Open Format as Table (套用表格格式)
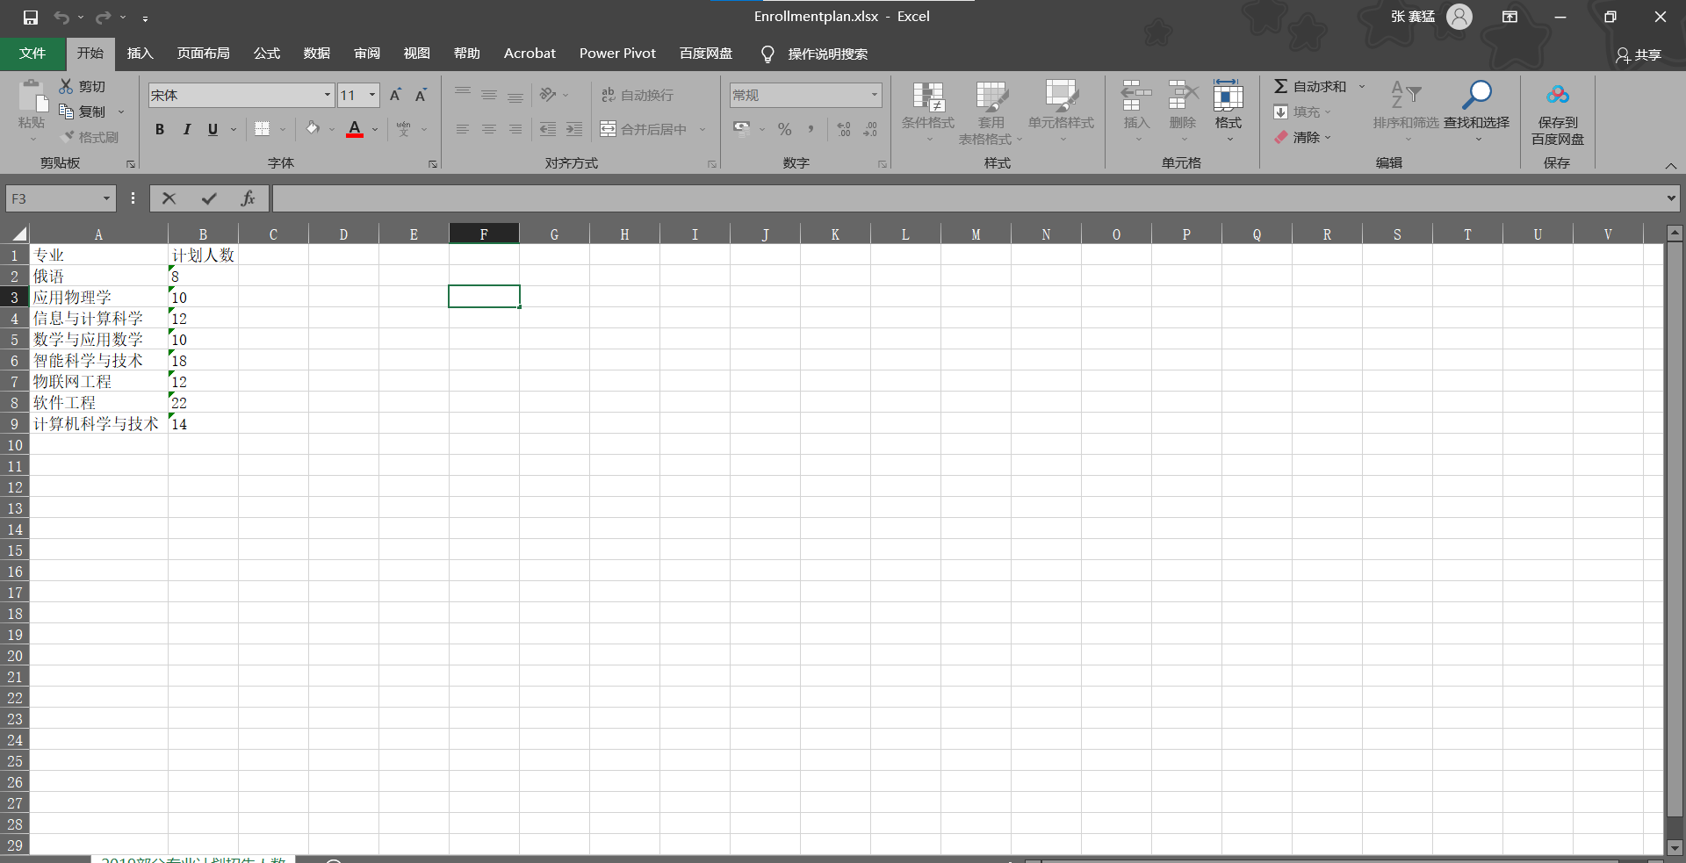Image resolution: width=1686 pixels, height=863 pixels. (x=991, y=112)
